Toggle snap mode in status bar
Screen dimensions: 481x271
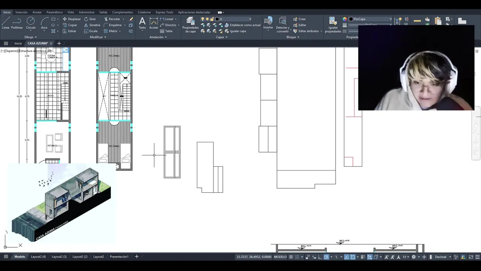click(x=297, y=257)
